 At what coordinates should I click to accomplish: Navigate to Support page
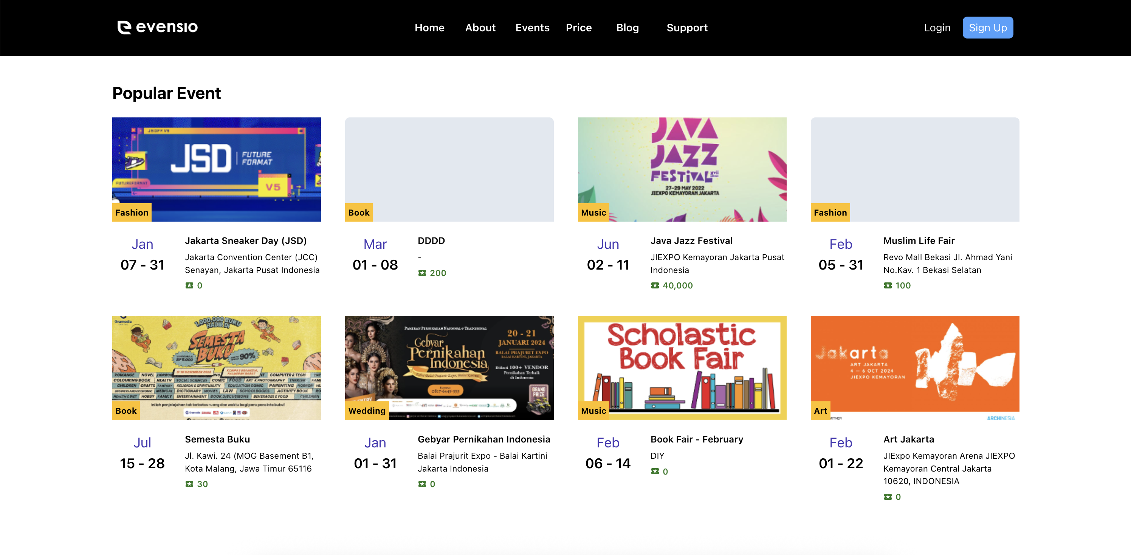coord(687,28)
